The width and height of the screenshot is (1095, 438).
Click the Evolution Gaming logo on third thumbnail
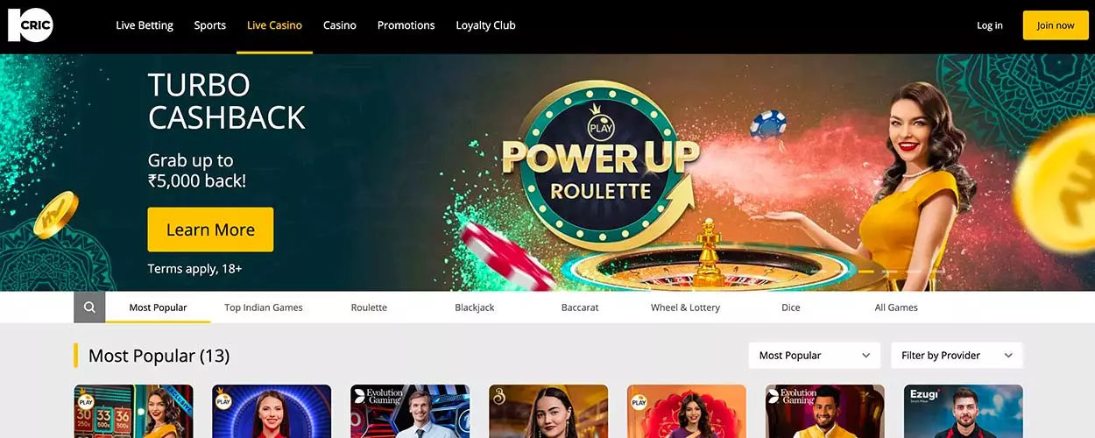[378, 396]
